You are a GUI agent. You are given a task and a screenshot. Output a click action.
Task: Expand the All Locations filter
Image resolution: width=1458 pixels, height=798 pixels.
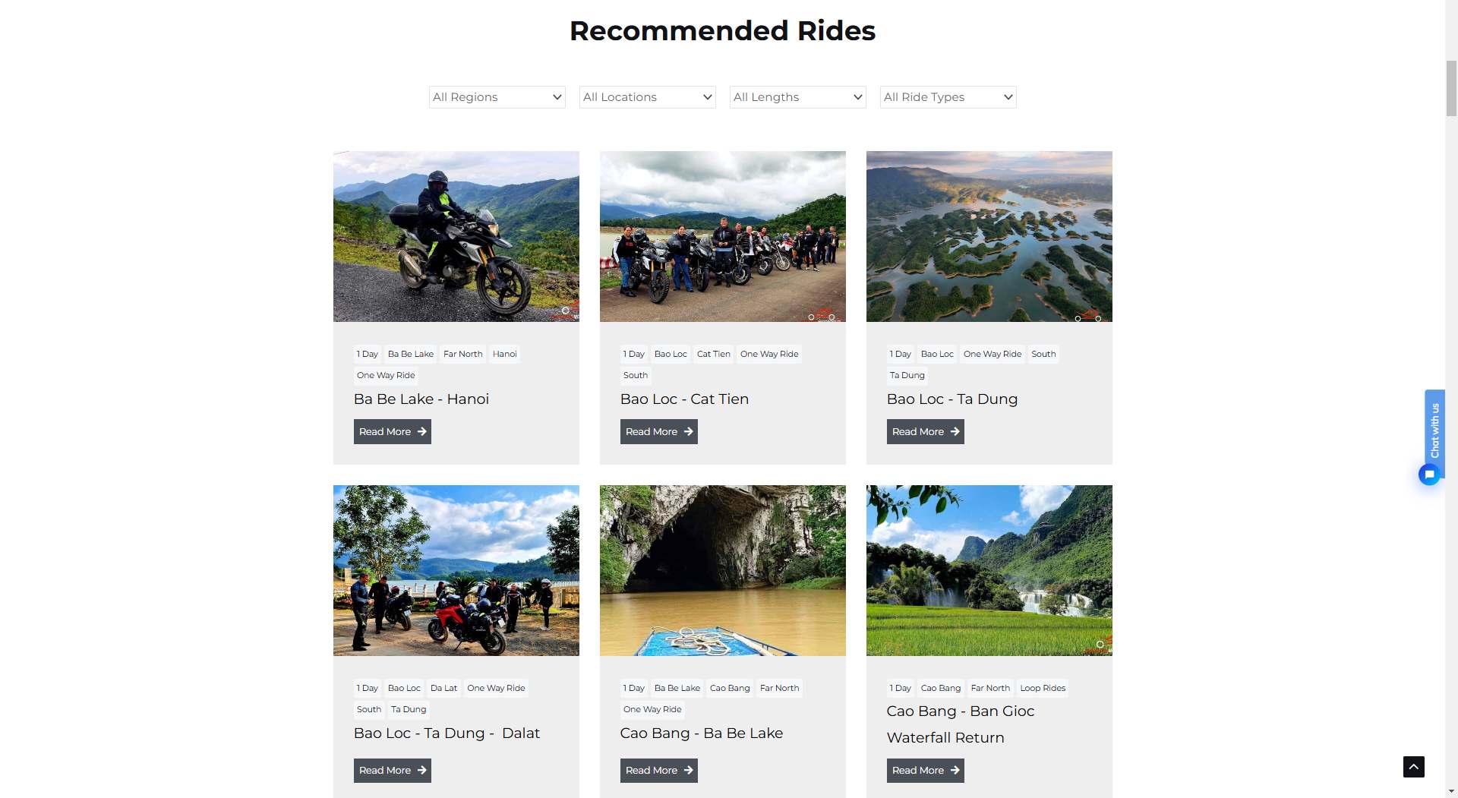[x=647, y=97]
